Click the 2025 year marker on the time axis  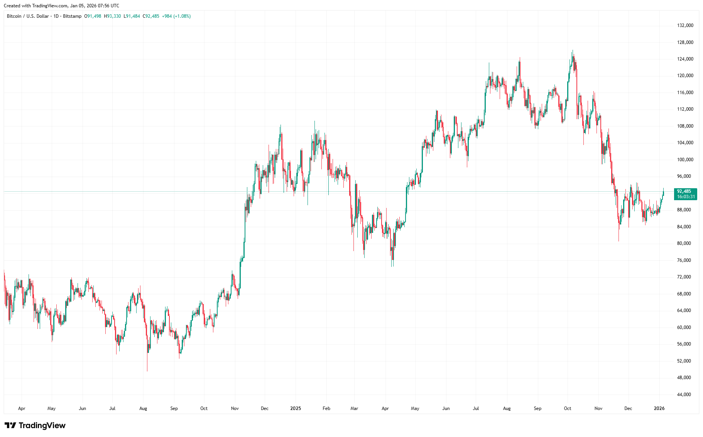coord(296,408)
